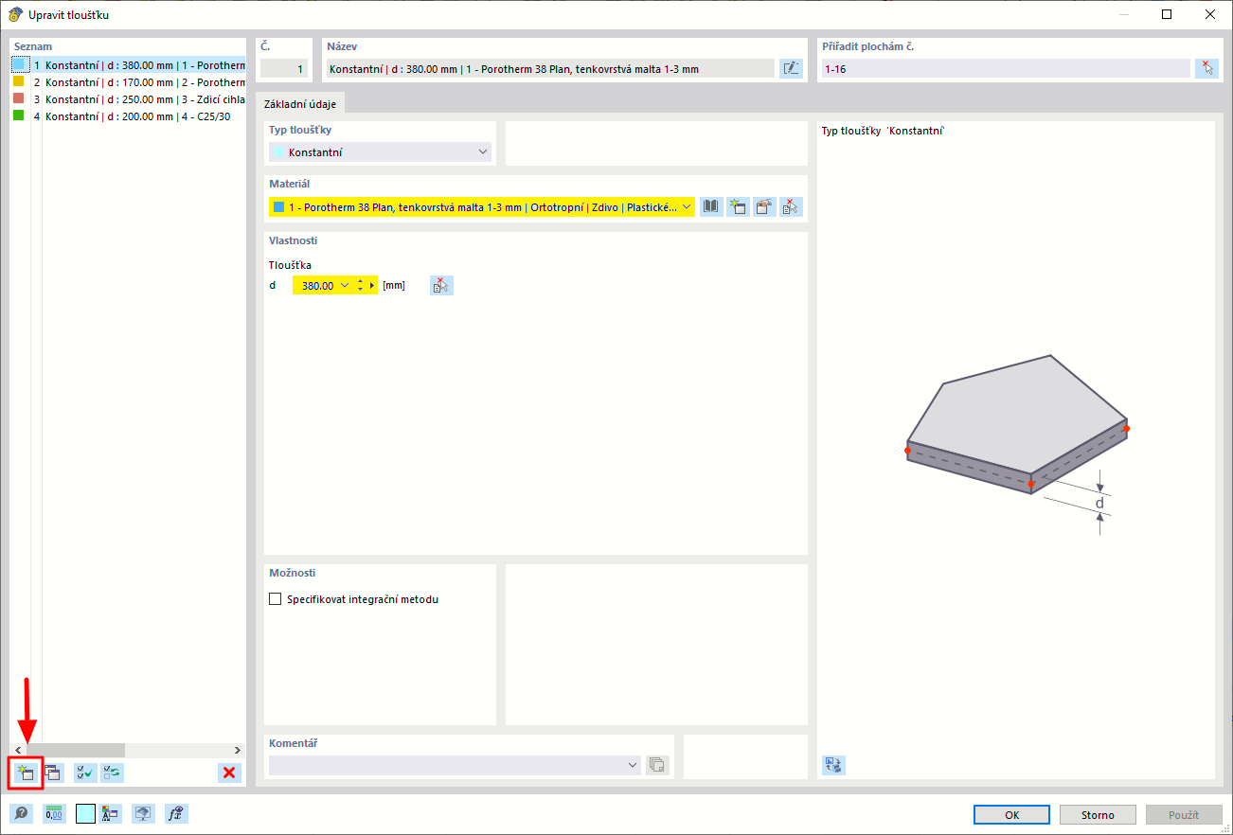The height and width of the screenshot is (835, 1233).
Task: Create a new thickness in the list
Action: pyautogui.click(x=26, y=773)
